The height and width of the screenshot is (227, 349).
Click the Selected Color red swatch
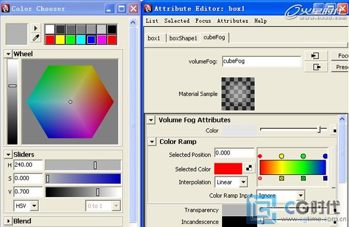228,168
